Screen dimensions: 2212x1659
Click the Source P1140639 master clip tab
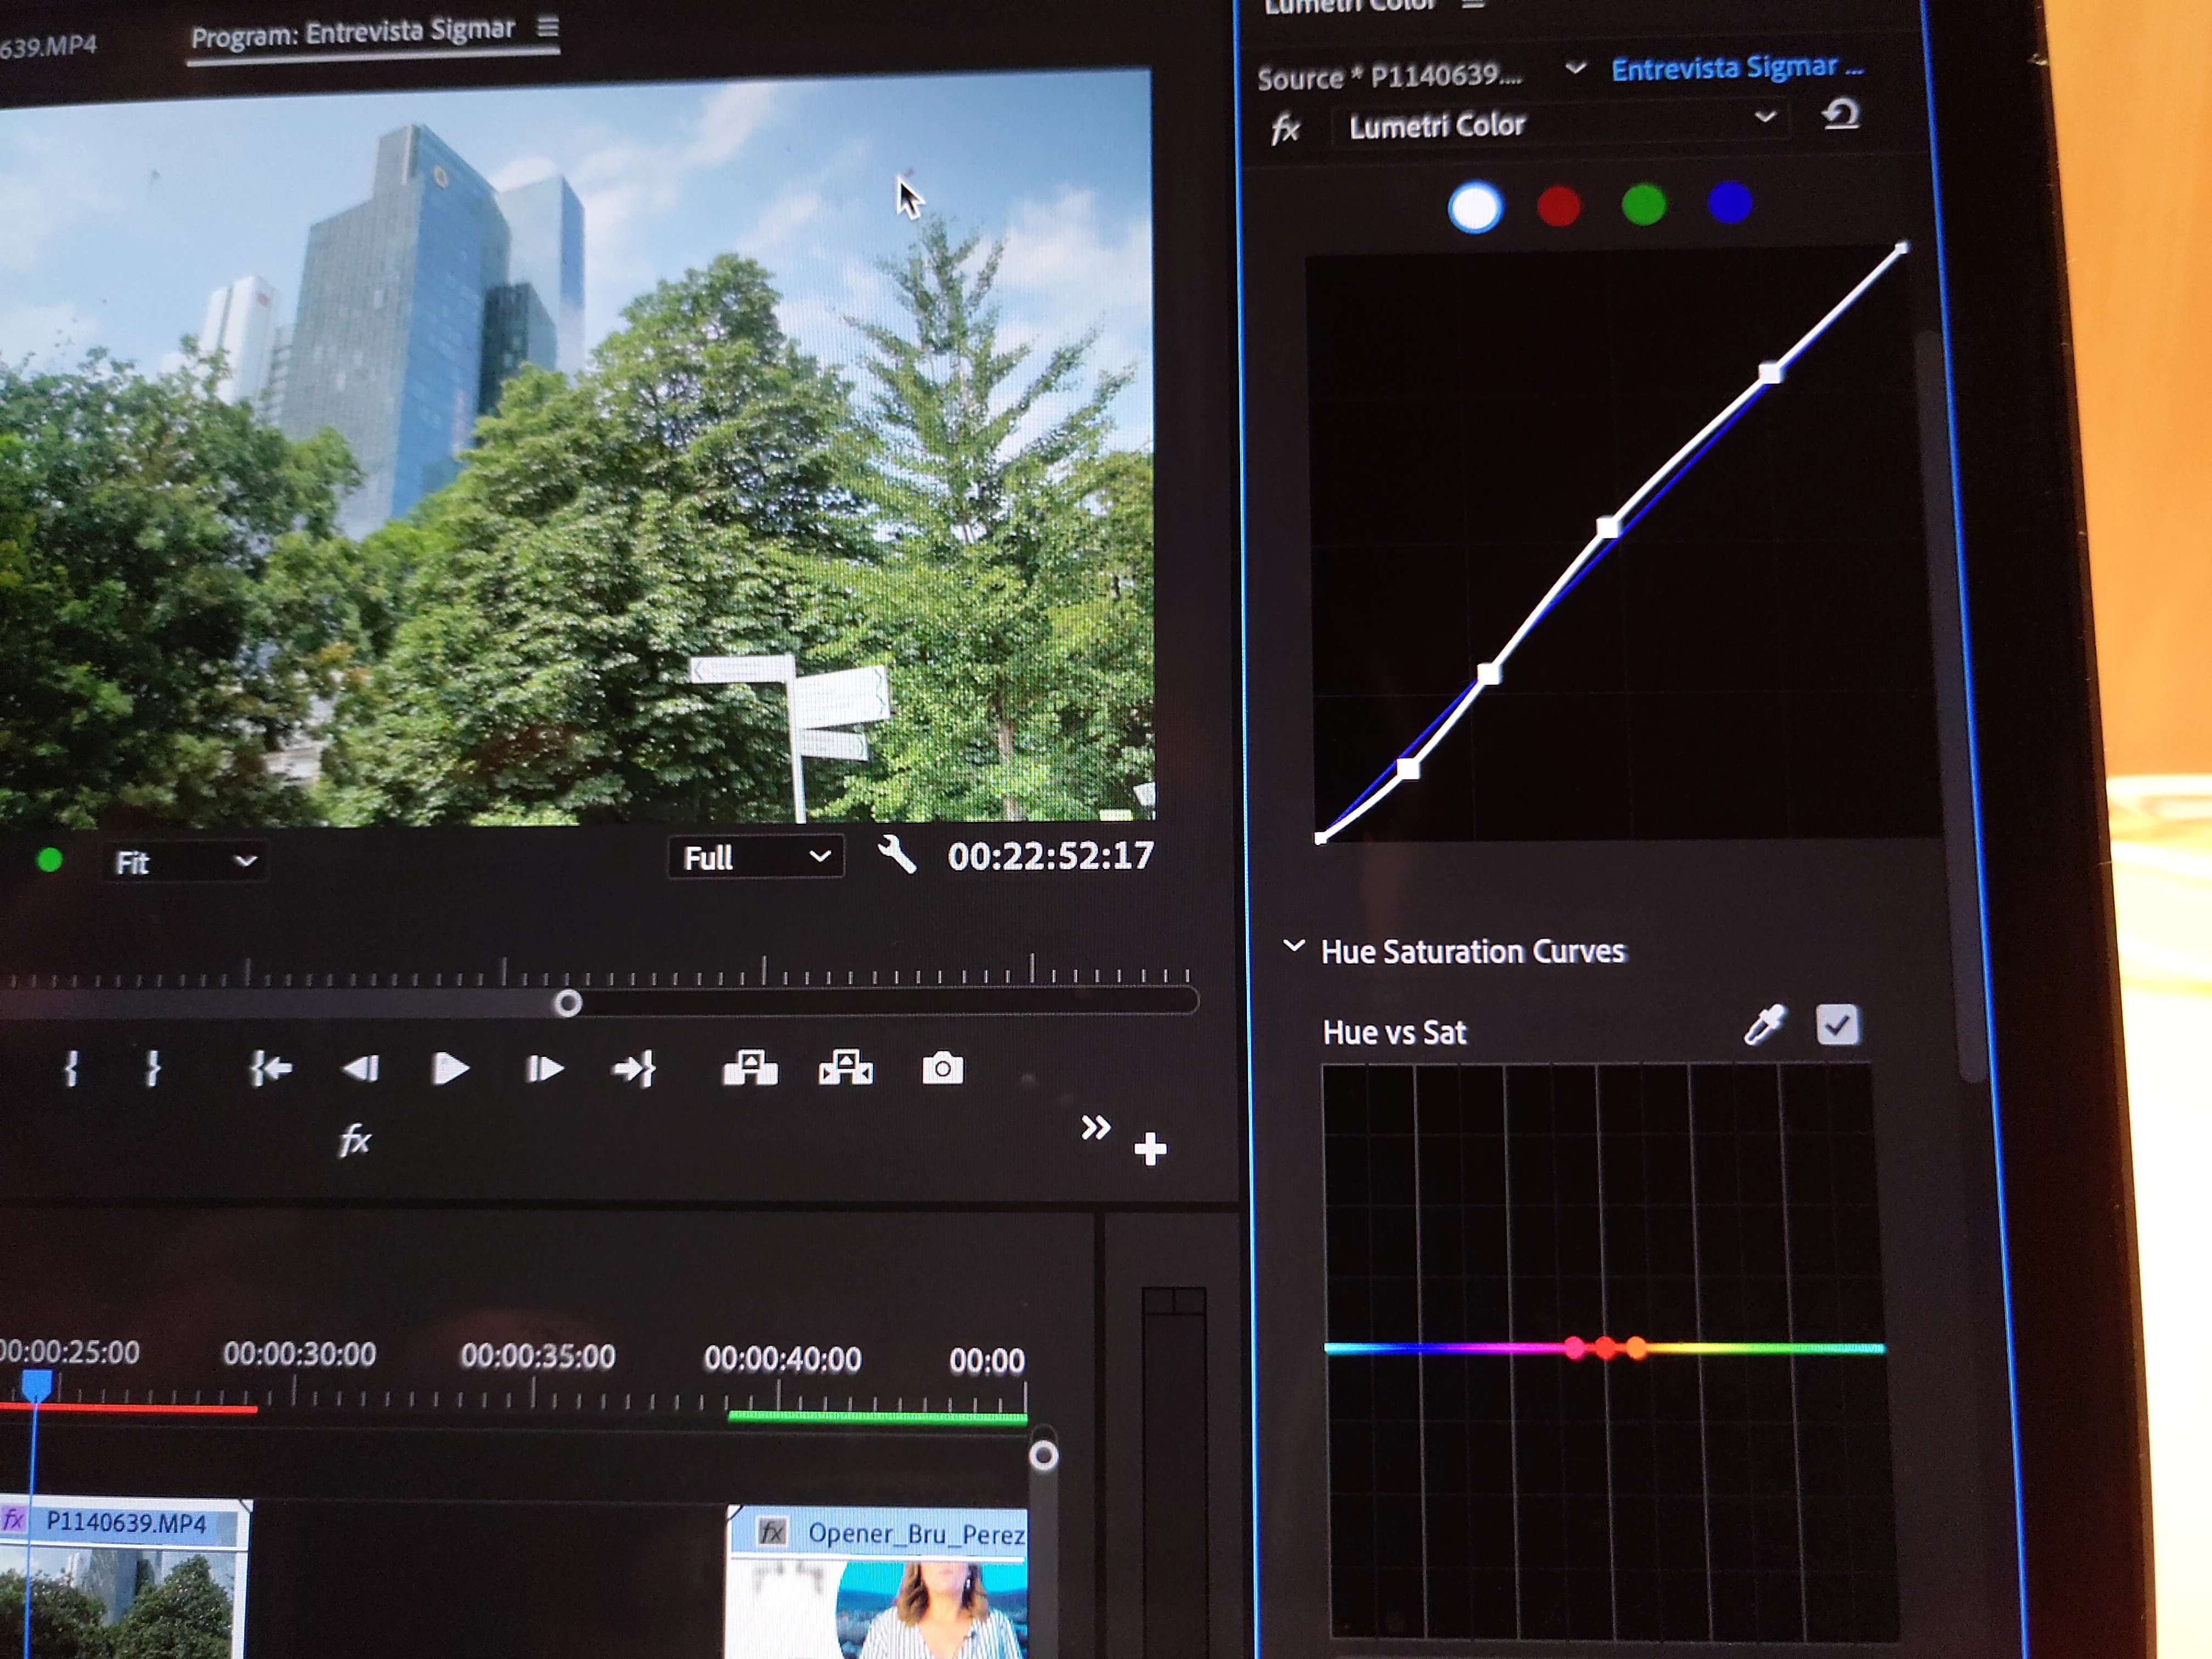1390,76
